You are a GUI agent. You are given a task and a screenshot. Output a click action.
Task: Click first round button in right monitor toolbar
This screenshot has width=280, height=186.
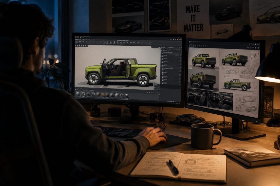point(248,47)
